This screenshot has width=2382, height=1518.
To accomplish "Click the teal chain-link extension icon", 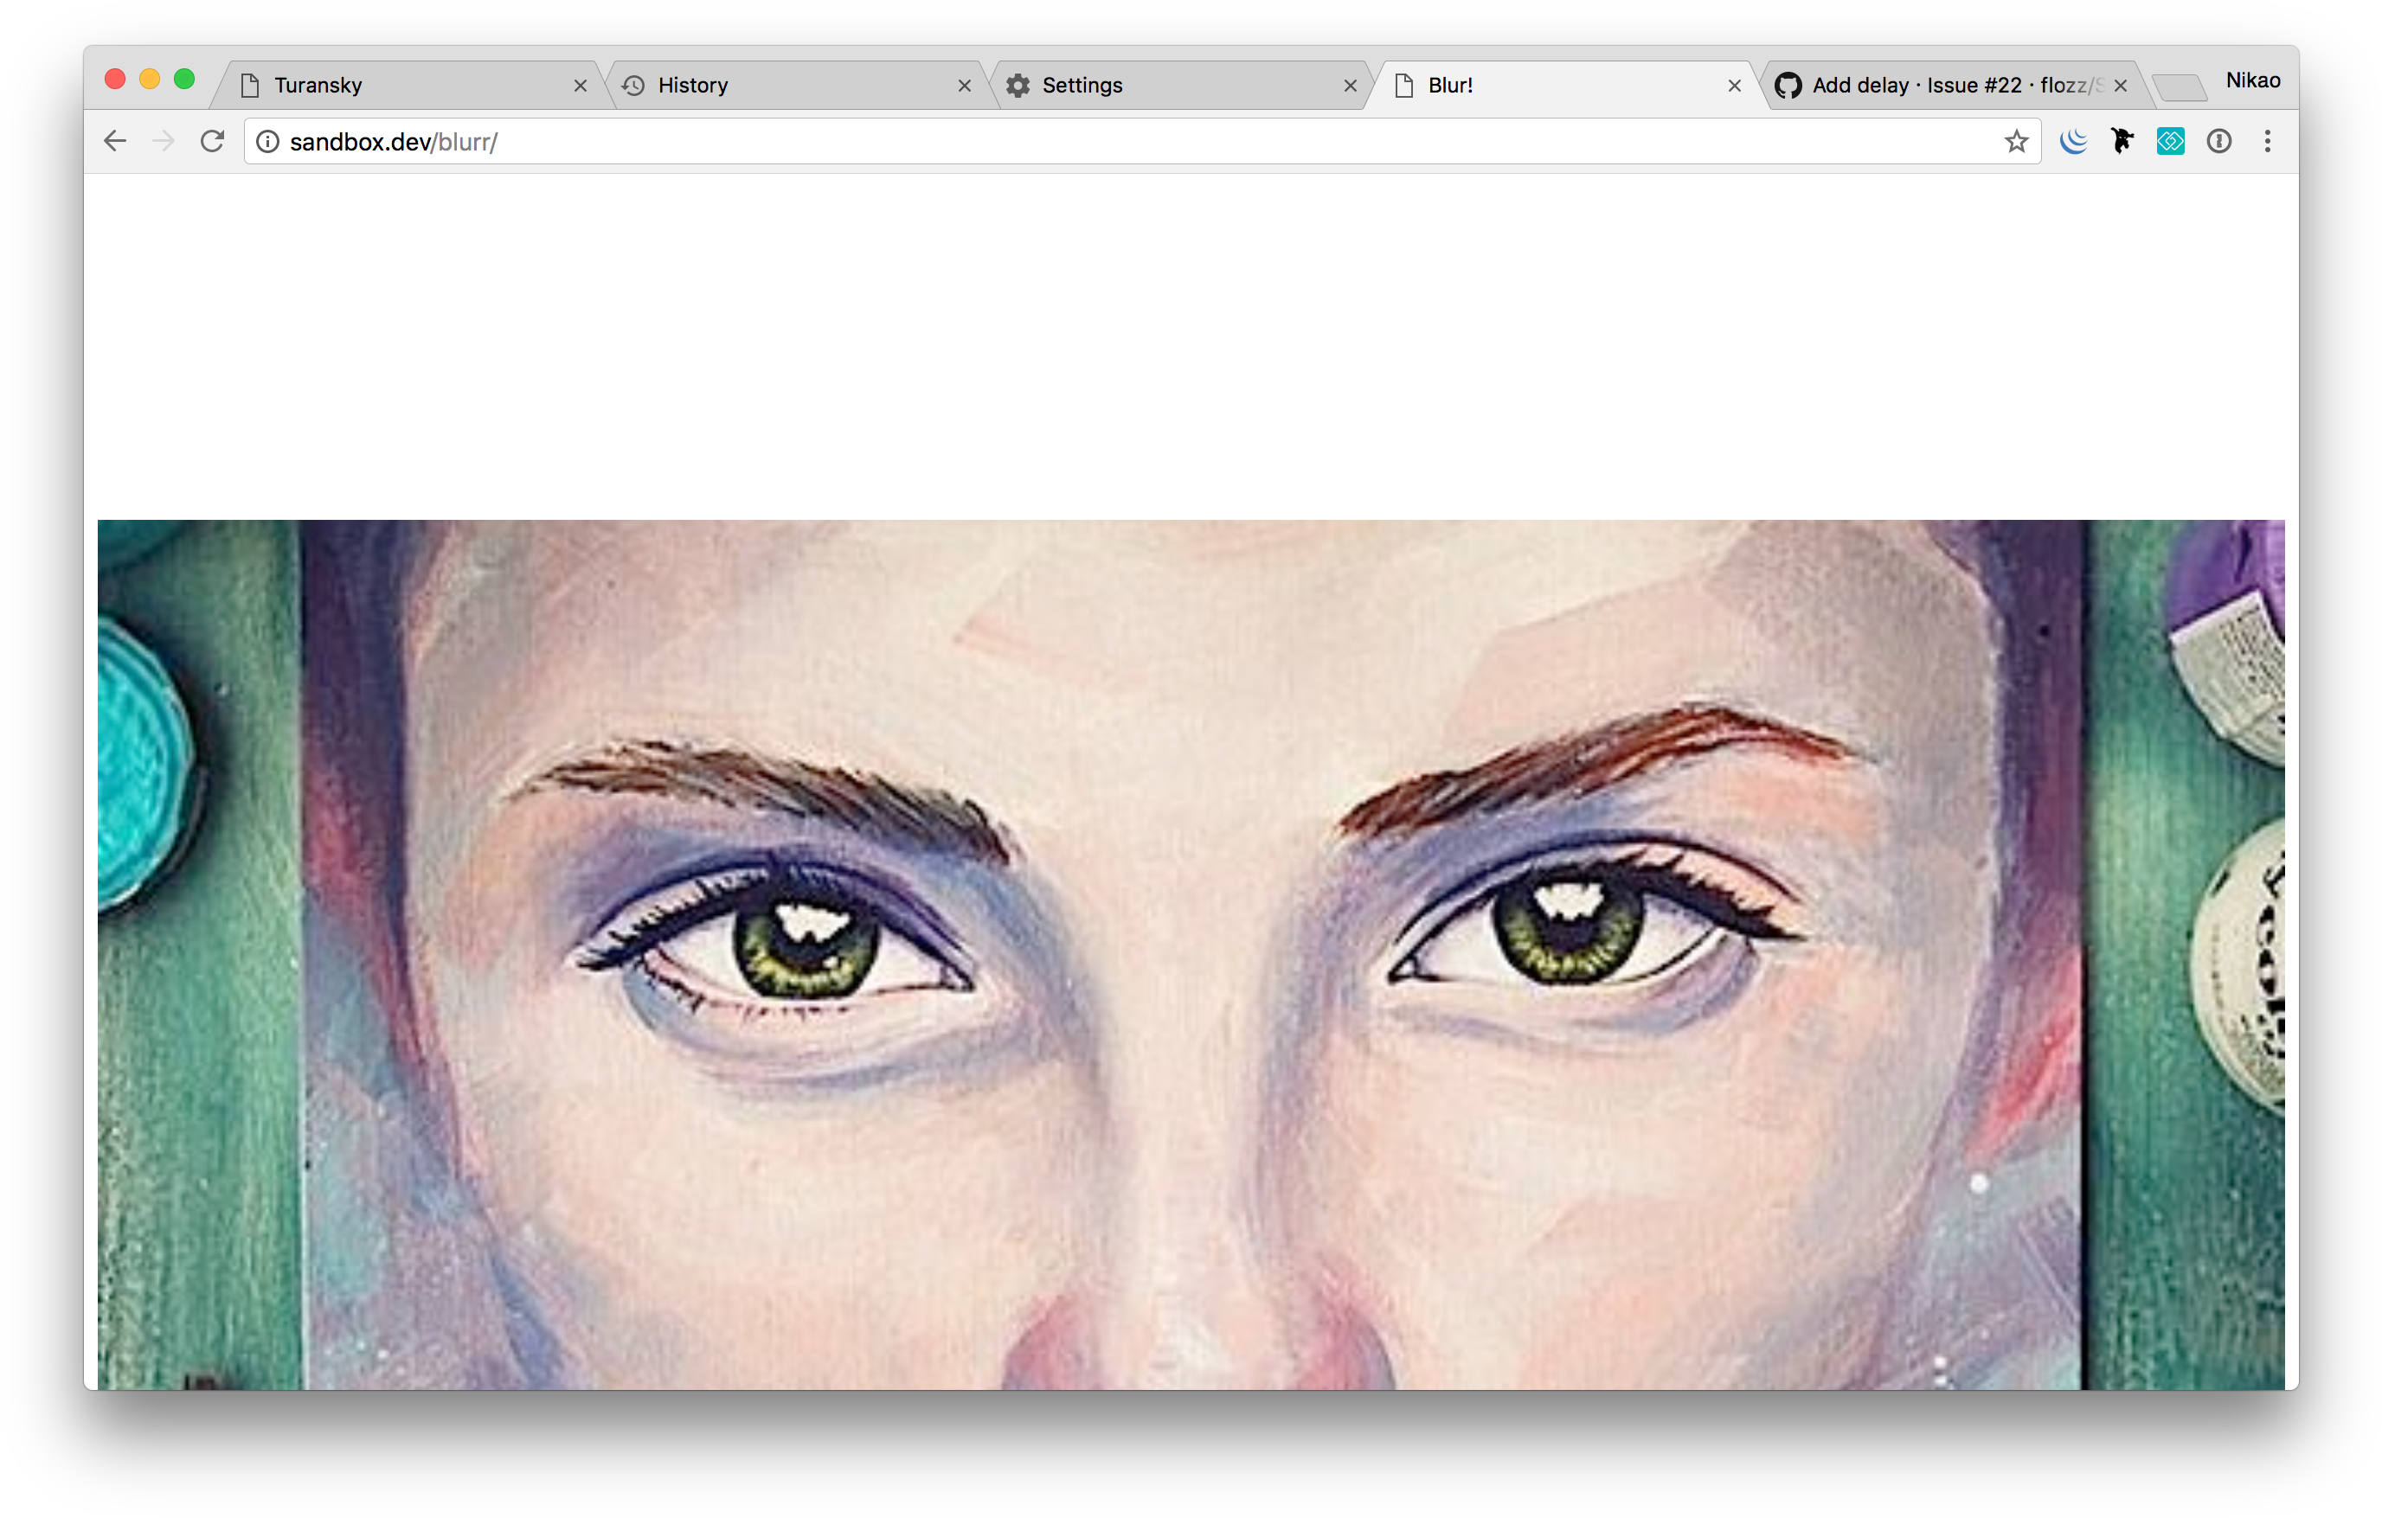I will click(x=2170, y=140).
